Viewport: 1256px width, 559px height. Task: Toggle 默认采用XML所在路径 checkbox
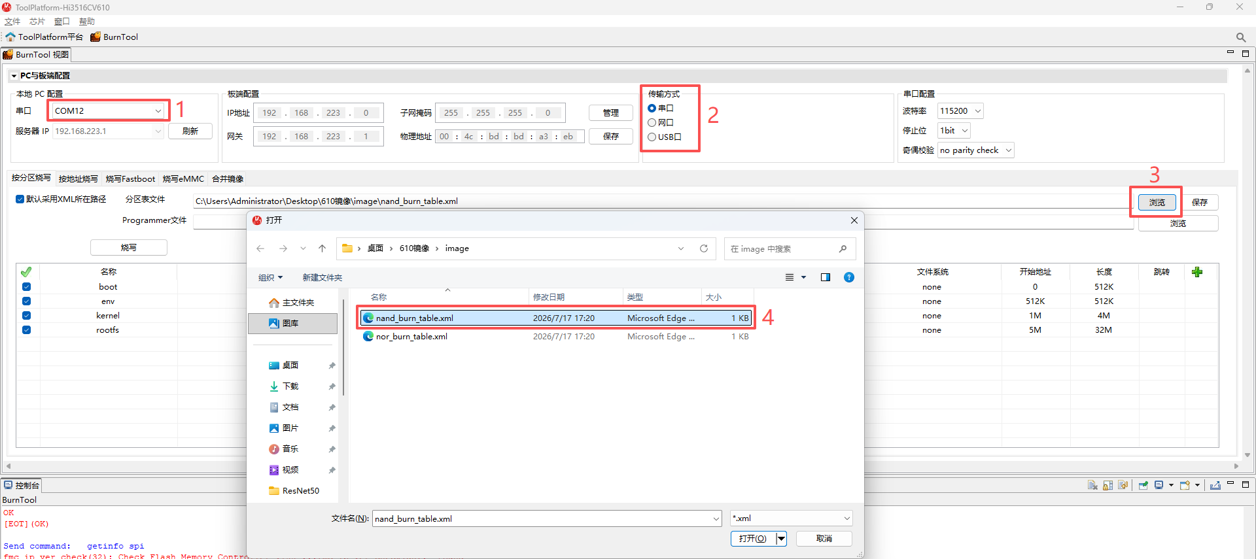pos(20,199)
